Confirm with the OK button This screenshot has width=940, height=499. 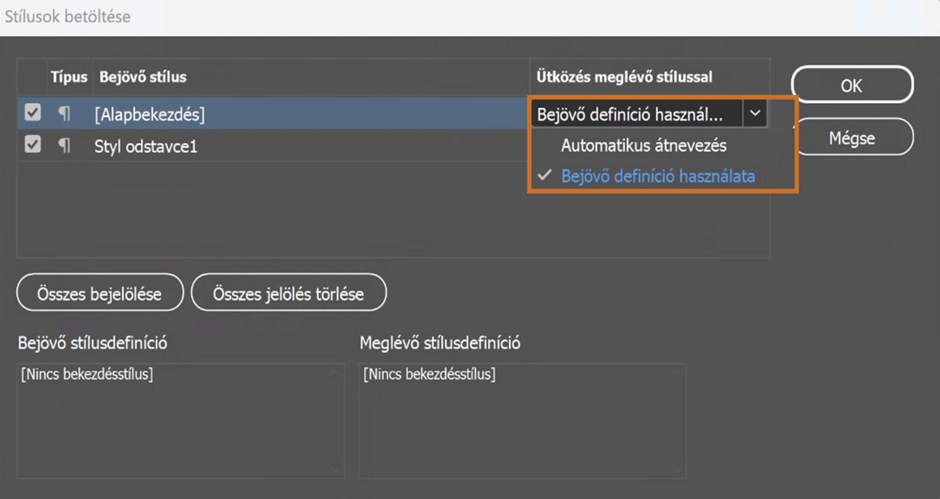[x=851, y=85]
